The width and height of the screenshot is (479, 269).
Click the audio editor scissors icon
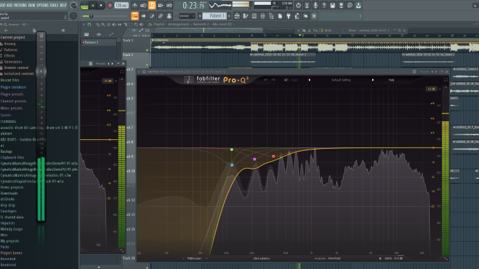[307, 5]
